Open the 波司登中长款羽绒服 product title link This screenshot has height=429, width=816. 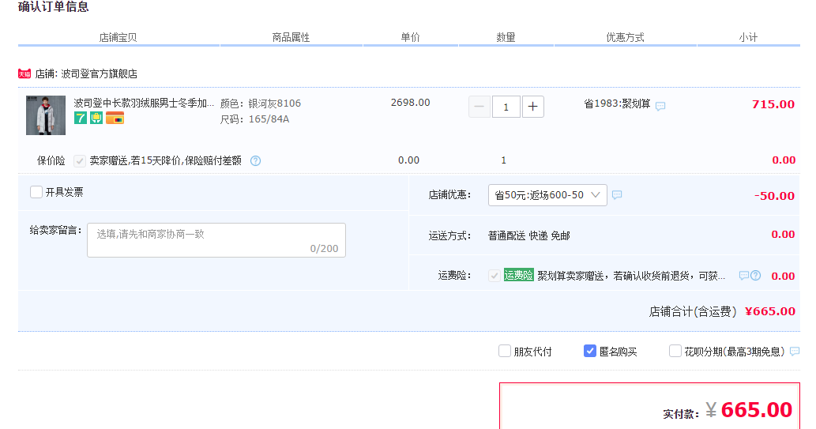(144, 103)
